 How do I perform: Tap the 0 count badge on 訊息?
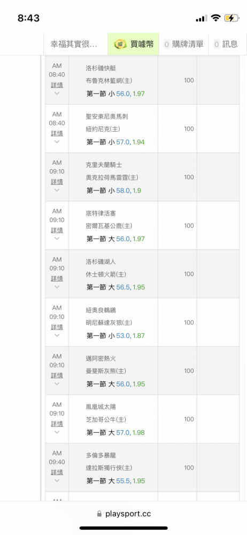(217, 44)
